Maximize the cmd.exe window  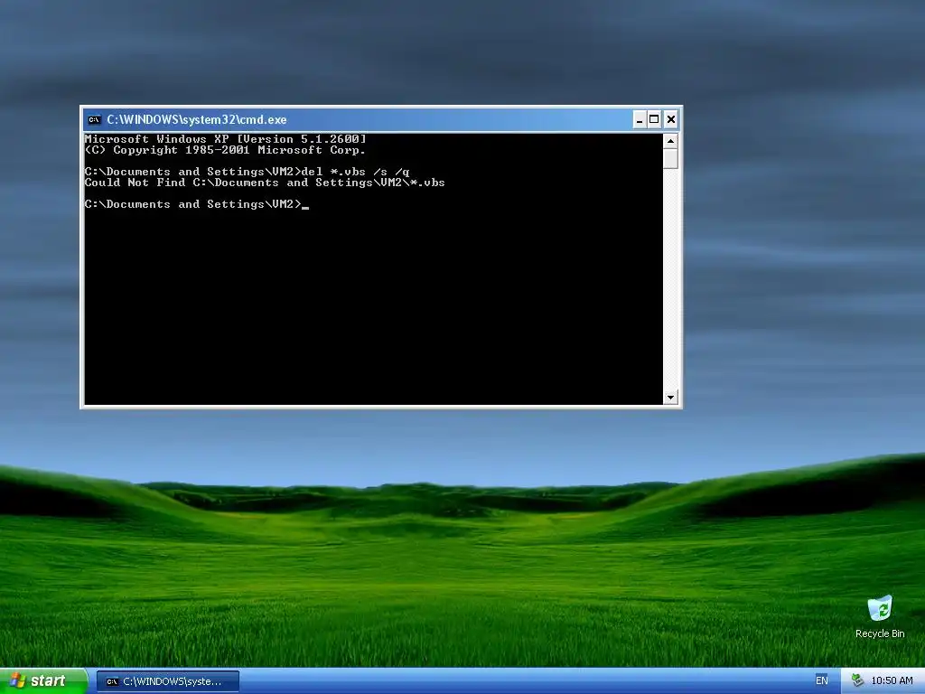tap(654, 120)
